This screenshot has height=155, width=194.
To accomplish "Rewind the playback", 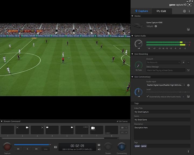I will (18, 149).
